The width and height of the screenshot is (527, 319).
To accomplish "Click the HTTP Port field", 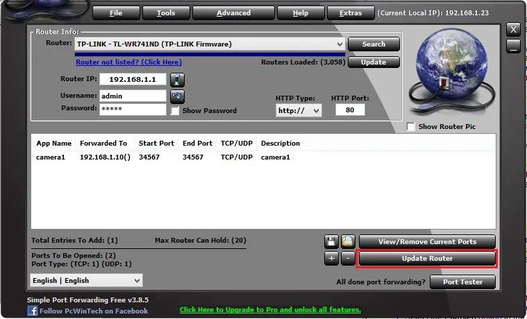I will [350, 110].
